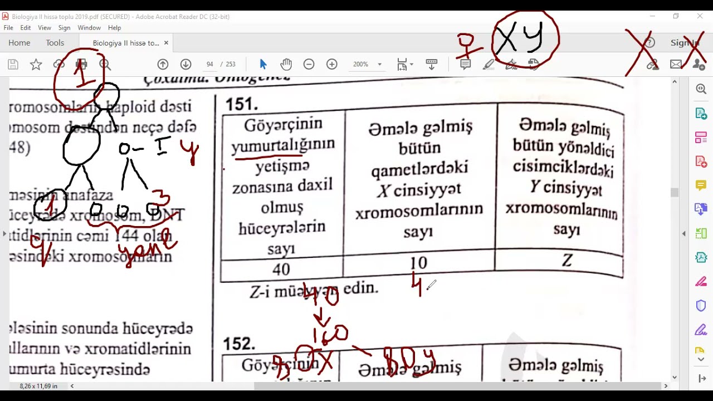The image size is (713, 401).
Task: Activate the hand pan tool
Action: coord(286,65)
